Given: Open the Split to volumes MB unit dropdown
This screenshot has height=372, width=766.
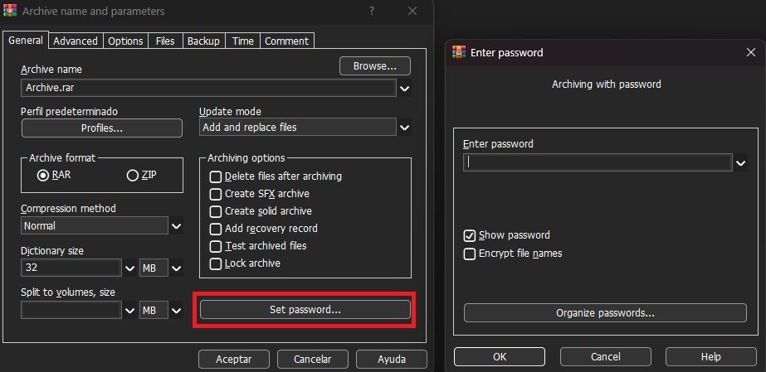Looking at the screenshot, I should pyautogui.click(x=177, y=310).
